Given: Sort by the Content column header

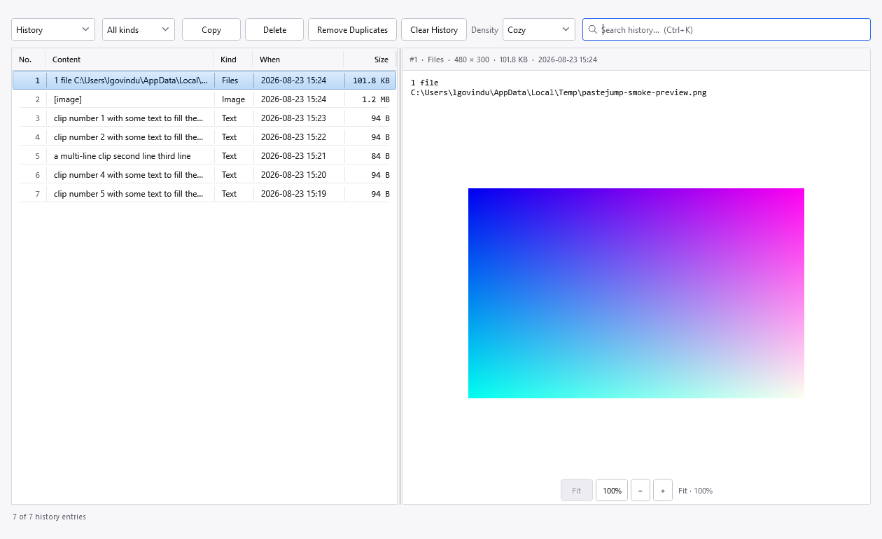Looking at the screenshot, I should [x=129, y=59].
